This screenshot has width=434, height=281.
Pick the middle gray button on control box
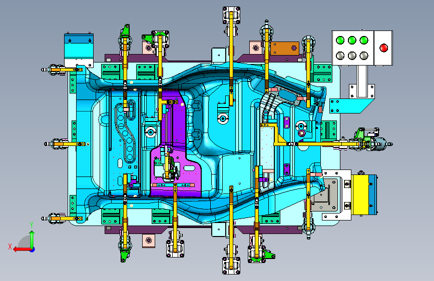click(352, 55)
